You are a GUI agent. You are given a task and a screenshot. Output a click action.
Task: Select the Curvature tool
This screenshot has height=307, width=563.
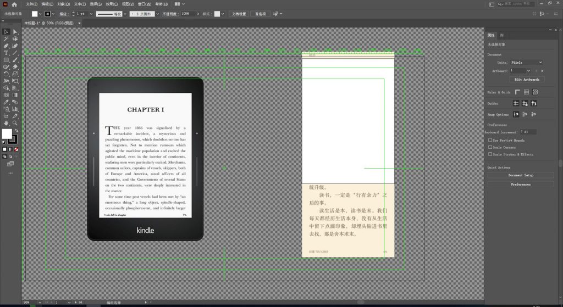[x=15, y=46]
